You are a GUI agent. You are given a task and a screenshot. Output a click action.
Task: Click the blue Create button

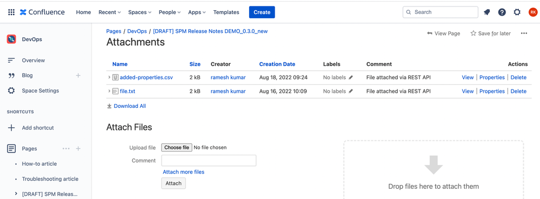(262, 12)
